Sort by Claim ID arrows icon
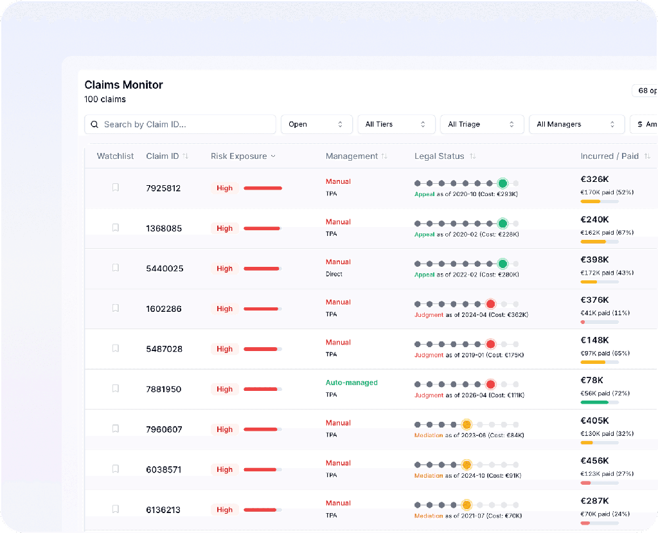 pos(185,156)
